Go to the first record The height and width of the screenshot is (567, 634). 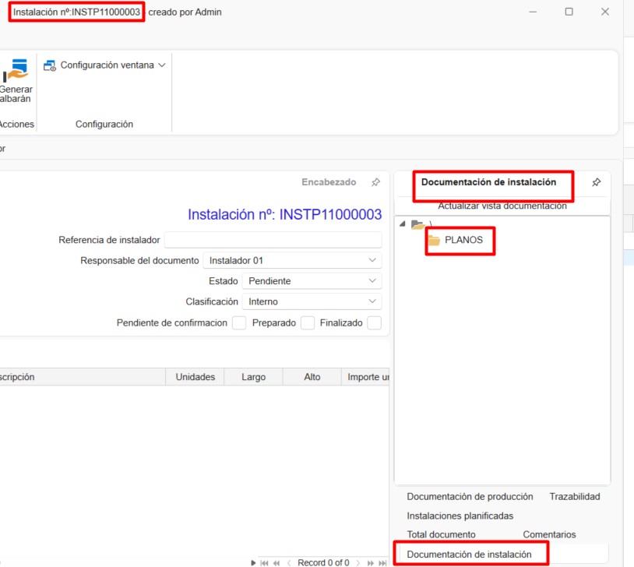(264, 561)
